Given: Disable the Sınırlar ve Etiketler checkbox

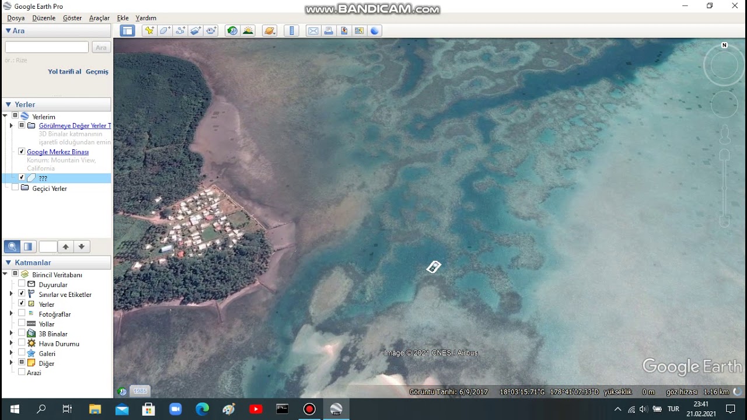Looking at the screenshot, I should (x=22, y=293).
